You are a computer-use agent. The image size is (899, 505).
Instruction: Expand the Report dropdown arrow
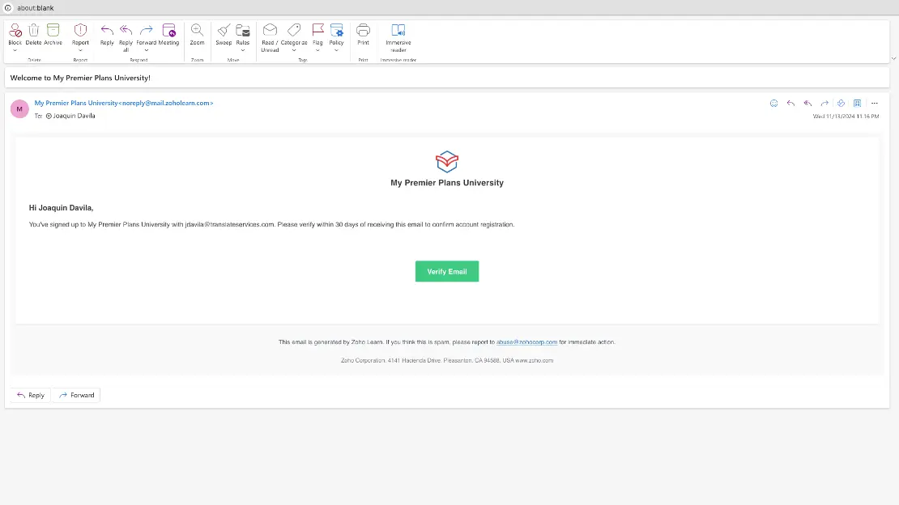point(80,50)
